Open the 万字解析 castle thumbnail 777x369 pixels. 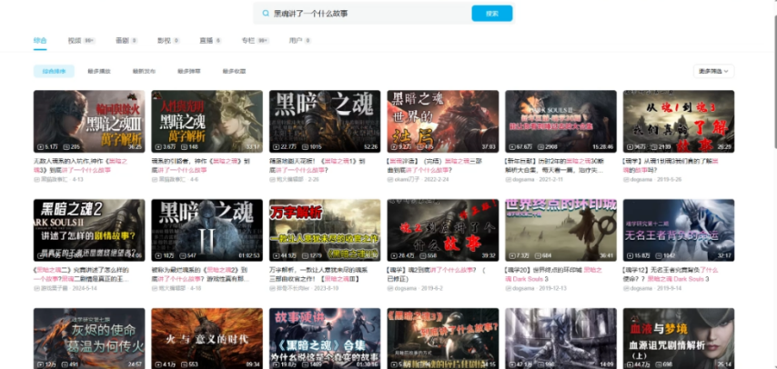click(x=325, y=230)
